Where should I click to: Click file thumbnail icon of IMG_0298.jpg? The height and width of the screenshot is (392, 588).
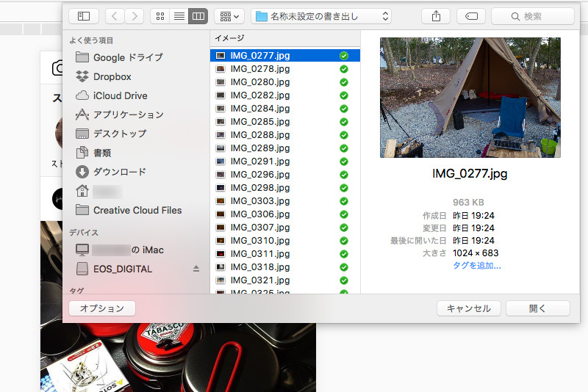[220, 188]
